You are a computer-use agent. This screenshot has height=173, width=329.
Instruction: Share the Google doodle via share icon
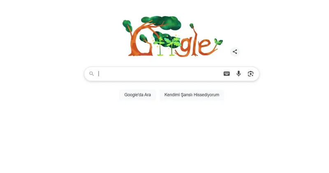[235, 52]
